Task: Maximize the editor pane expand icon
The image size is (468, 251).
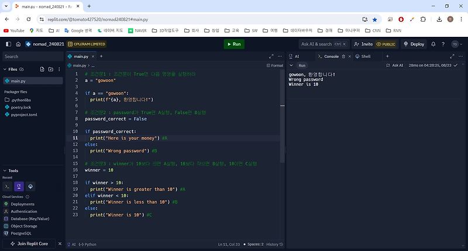Action: point(271,56)
